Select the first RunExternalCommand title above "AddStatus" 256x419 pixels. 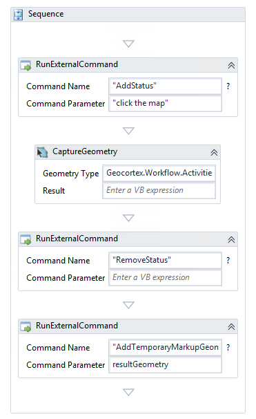click(x=77, y=64)
